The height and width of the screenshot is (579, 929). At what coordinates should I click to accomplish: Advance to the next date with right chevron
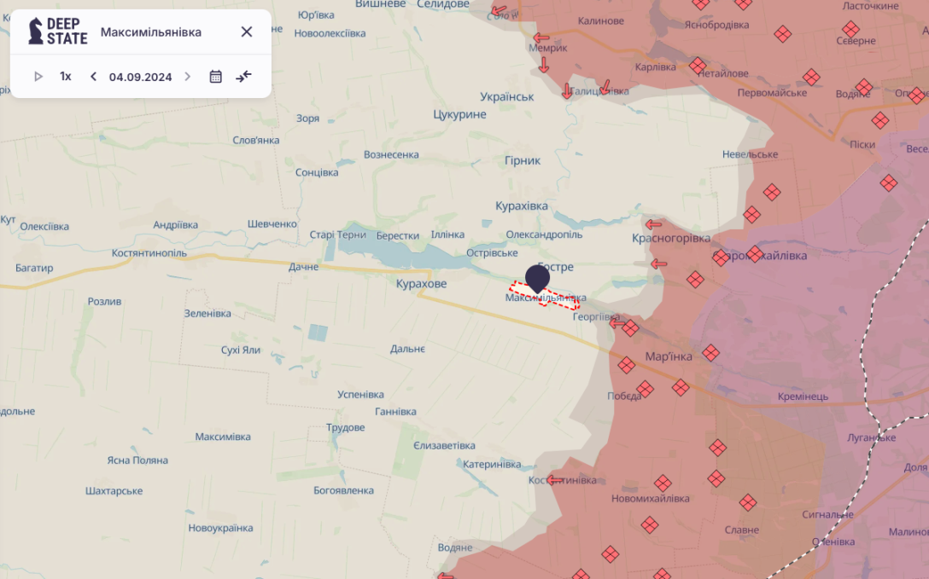point(187,76)
